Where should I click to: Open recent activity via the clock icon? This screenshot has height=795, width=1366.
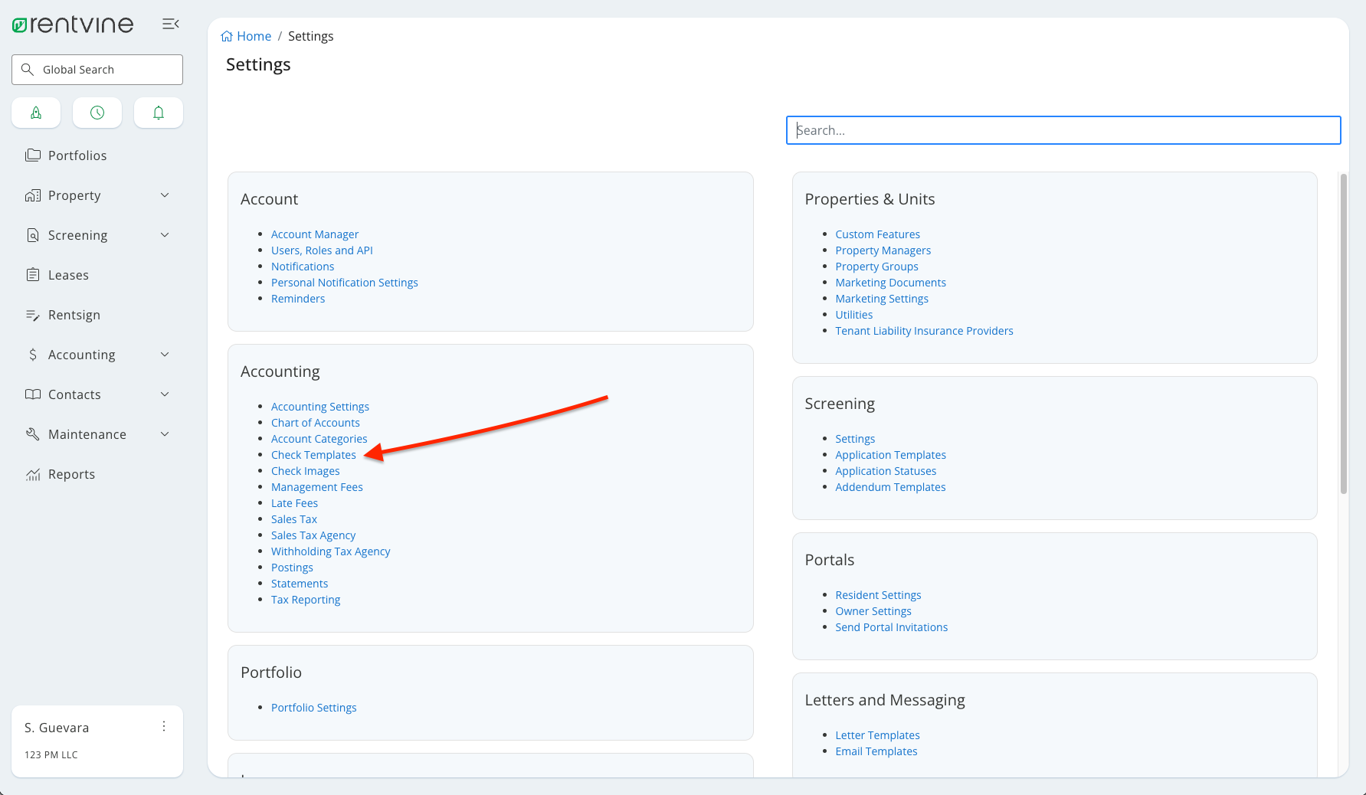point(97,113)
